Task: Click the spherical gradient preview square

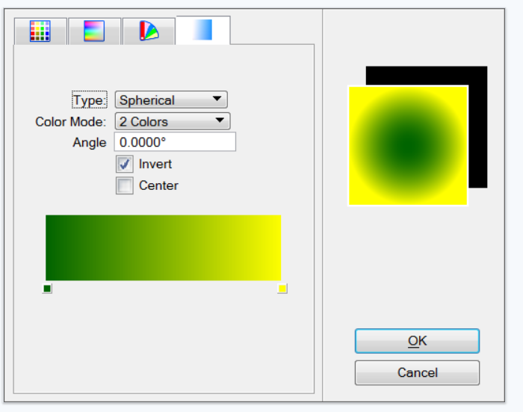Action: click(x=408, y=146)
